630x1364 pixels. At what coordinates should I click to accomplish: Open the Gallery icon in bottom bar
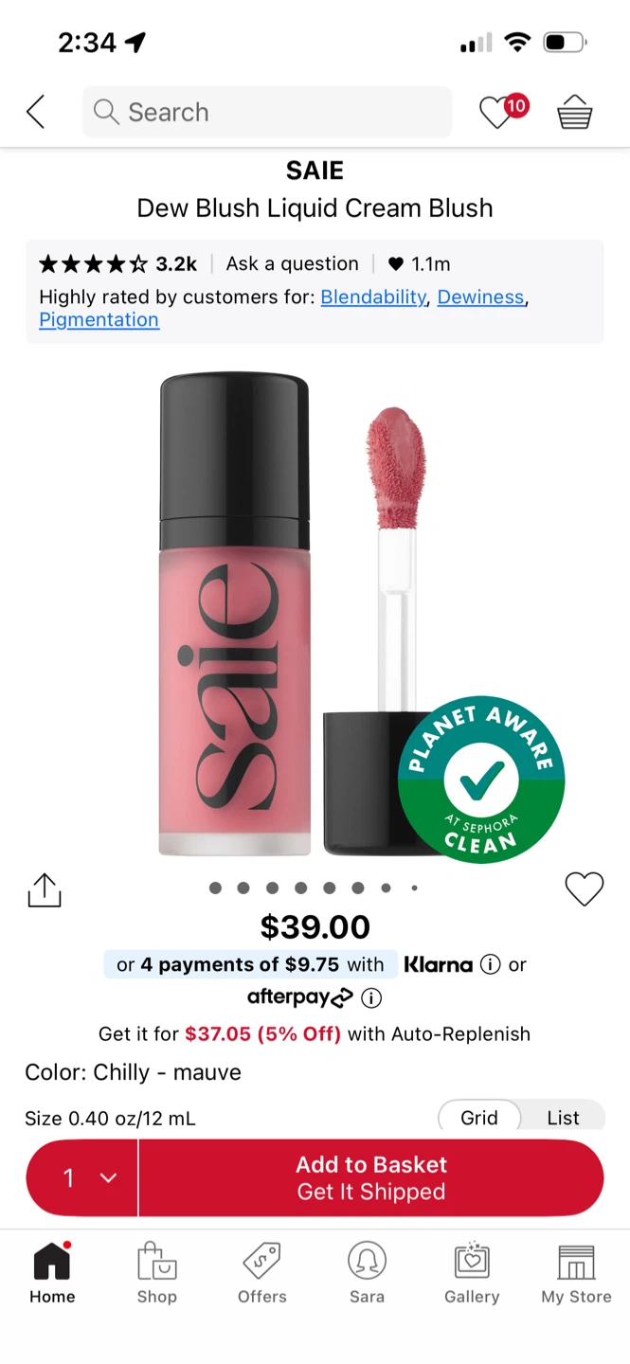(x=472, y=1274)
